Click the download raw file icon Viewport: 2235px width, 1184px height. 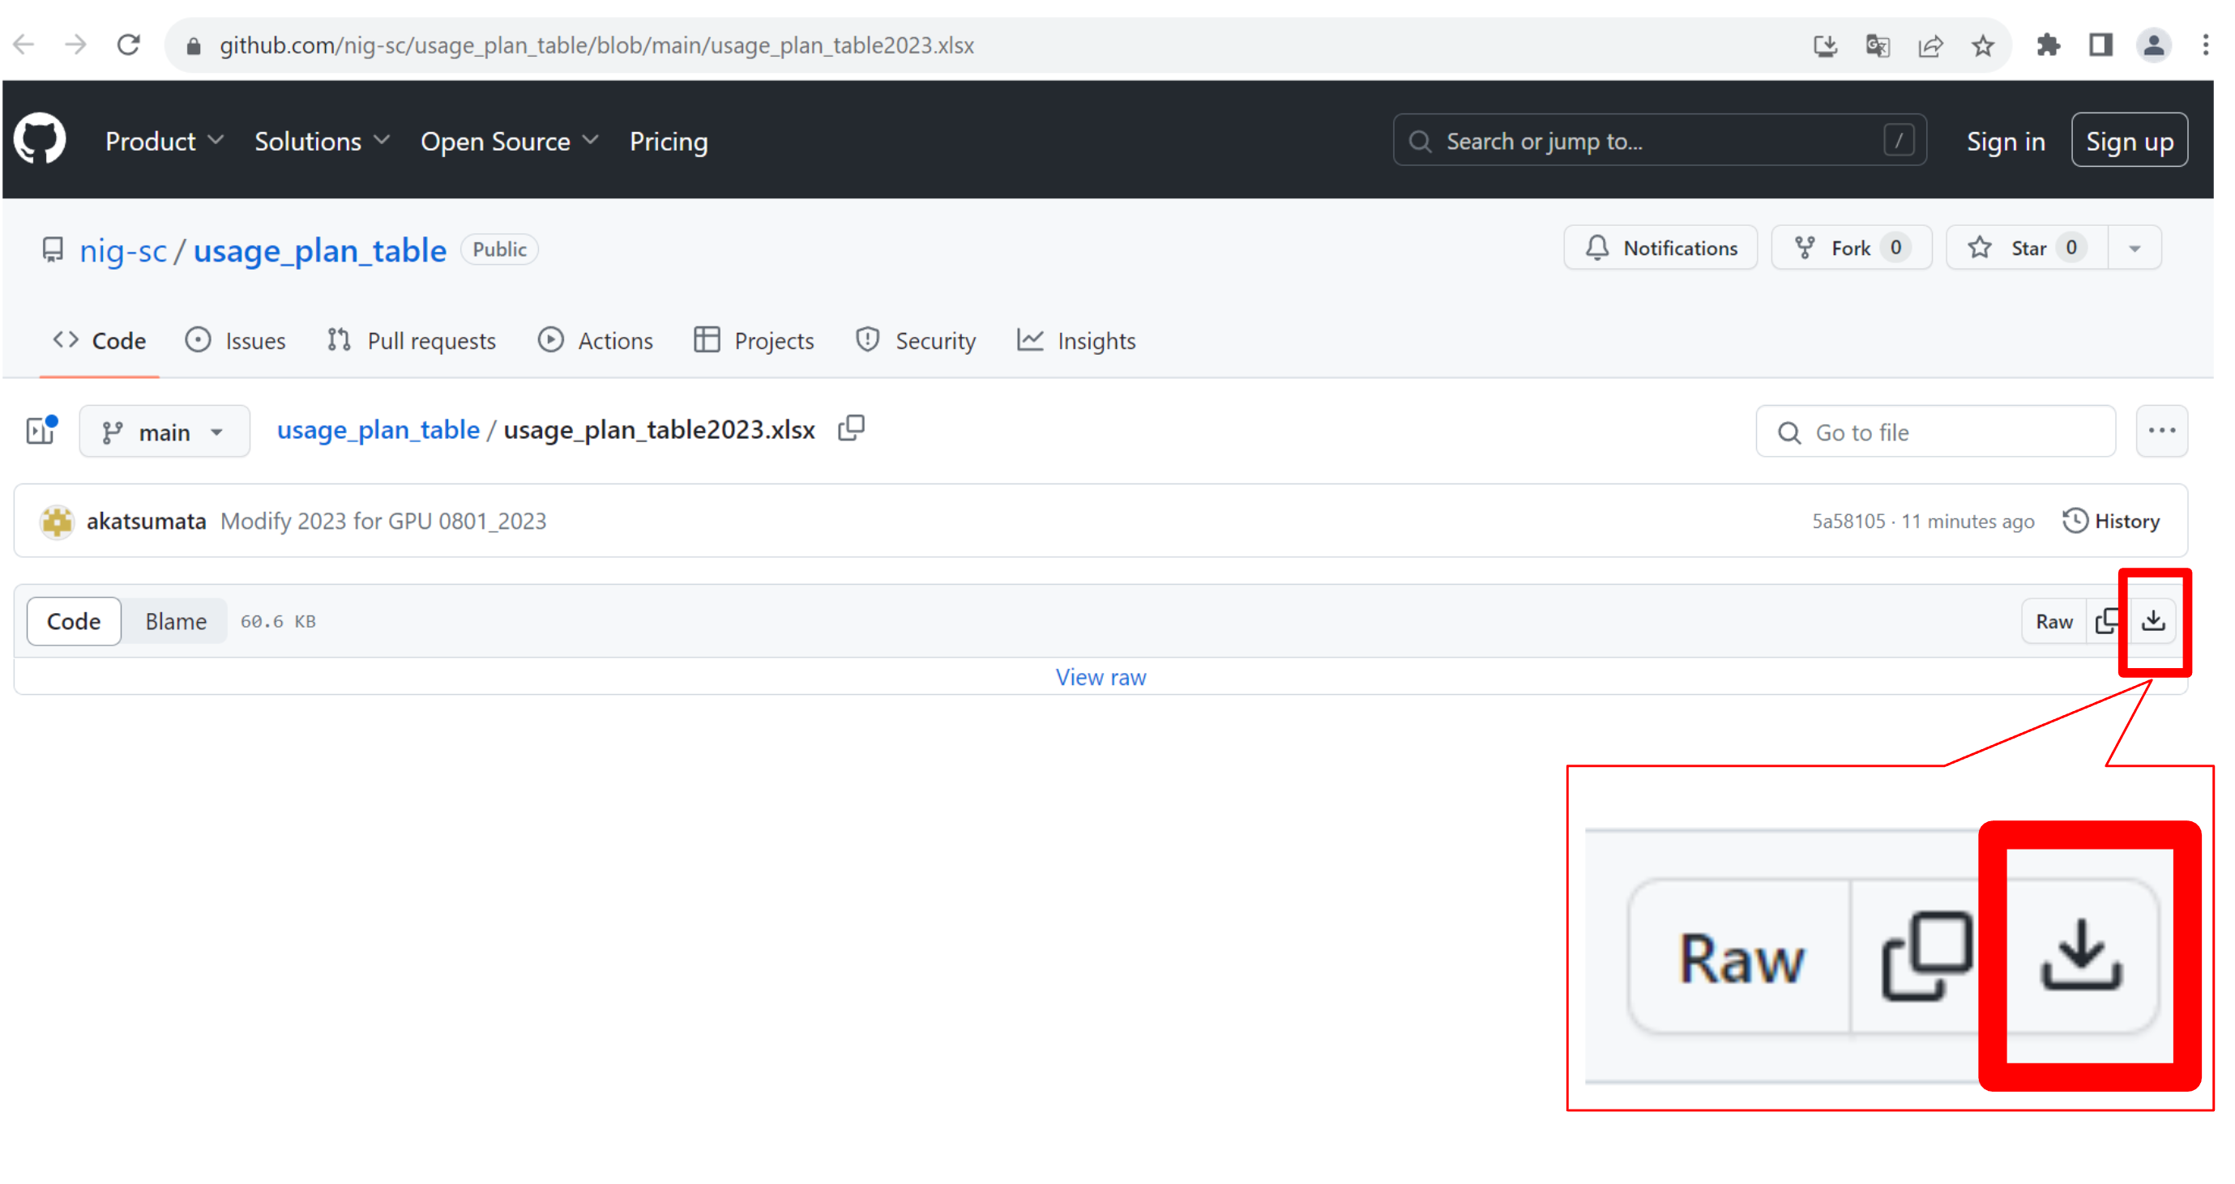[x=2152, y=620]
